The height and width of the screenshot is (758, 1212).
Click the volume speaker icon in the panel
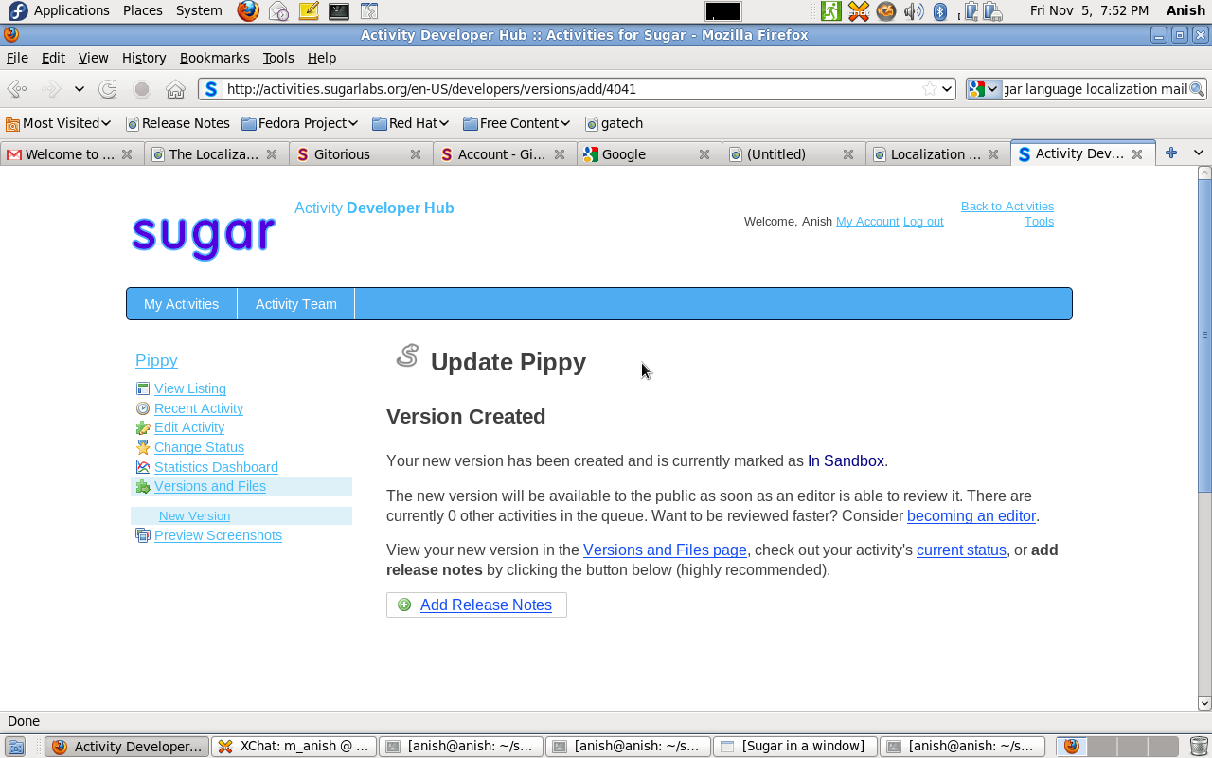point(913,11)
